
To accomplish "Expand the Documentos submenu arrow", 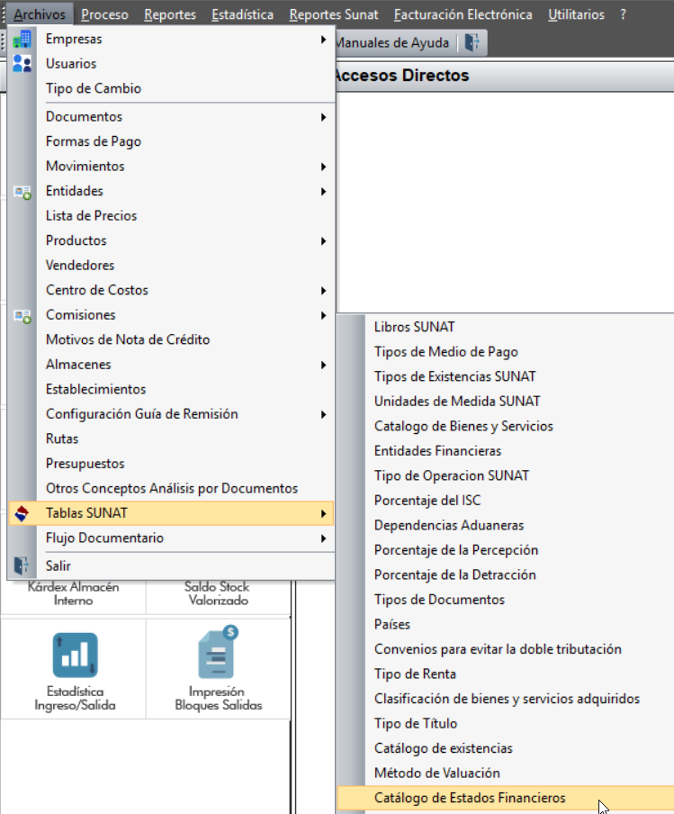I will pos(323,117).
